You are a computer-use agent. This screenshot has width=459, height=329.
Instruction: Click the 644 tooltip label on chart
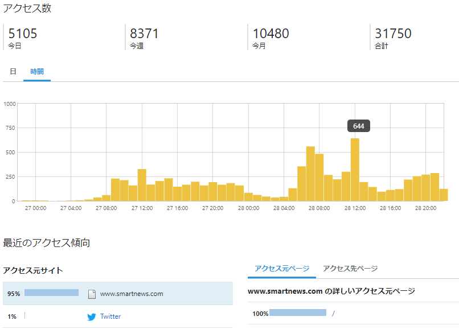[x=359, y=126]
